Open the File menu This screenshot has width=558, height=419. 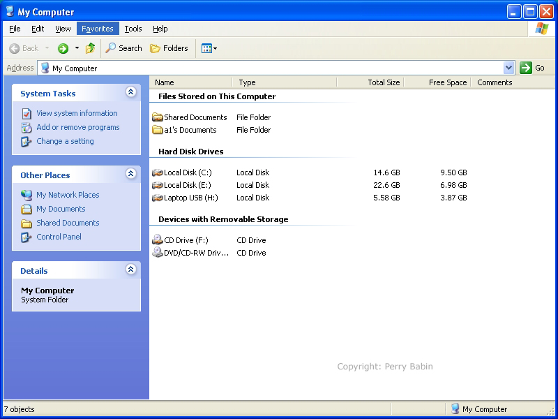[15, 29]
